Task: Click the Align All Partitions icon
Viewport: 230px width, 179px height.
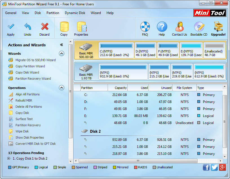Action: pyautogui.click(x=11, y=94)
